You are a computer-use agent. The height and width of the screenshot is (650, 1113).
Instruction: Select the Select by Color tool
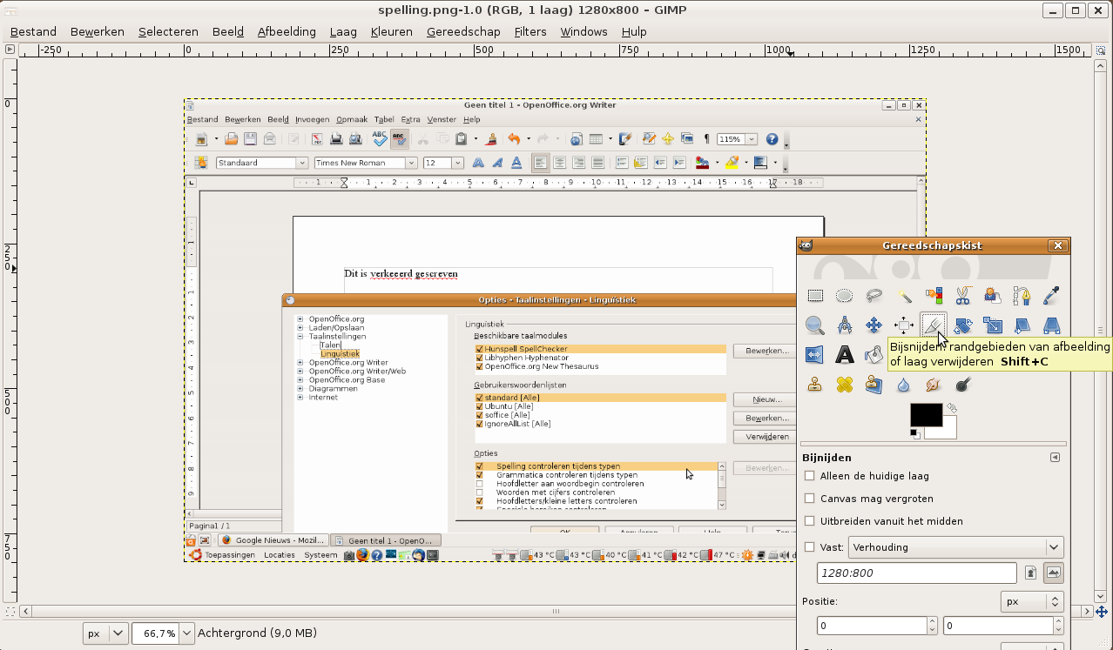(x=934, y=296)
